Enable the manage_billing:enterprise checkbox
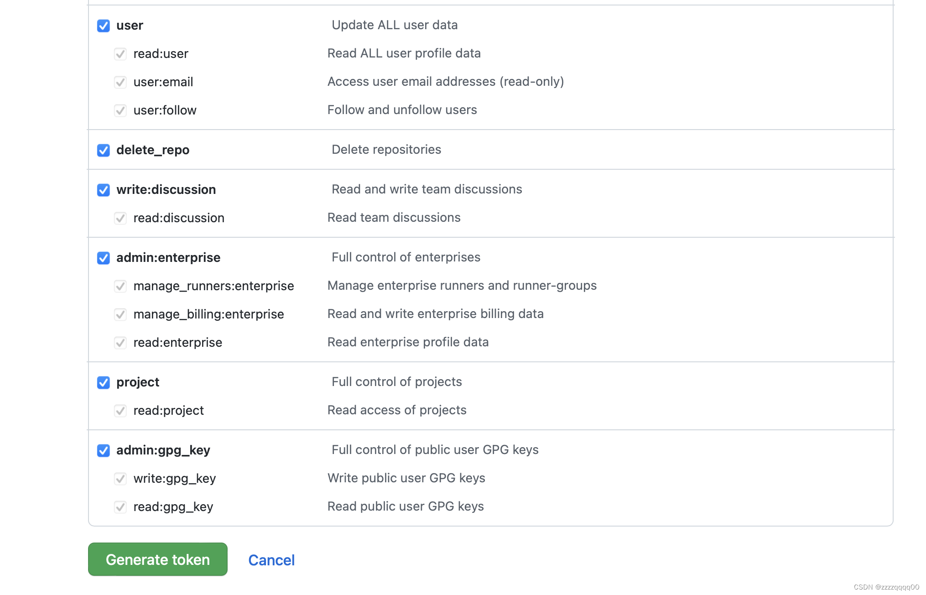Viewport: 926px width, 595px height. click(x=120, y=314)
